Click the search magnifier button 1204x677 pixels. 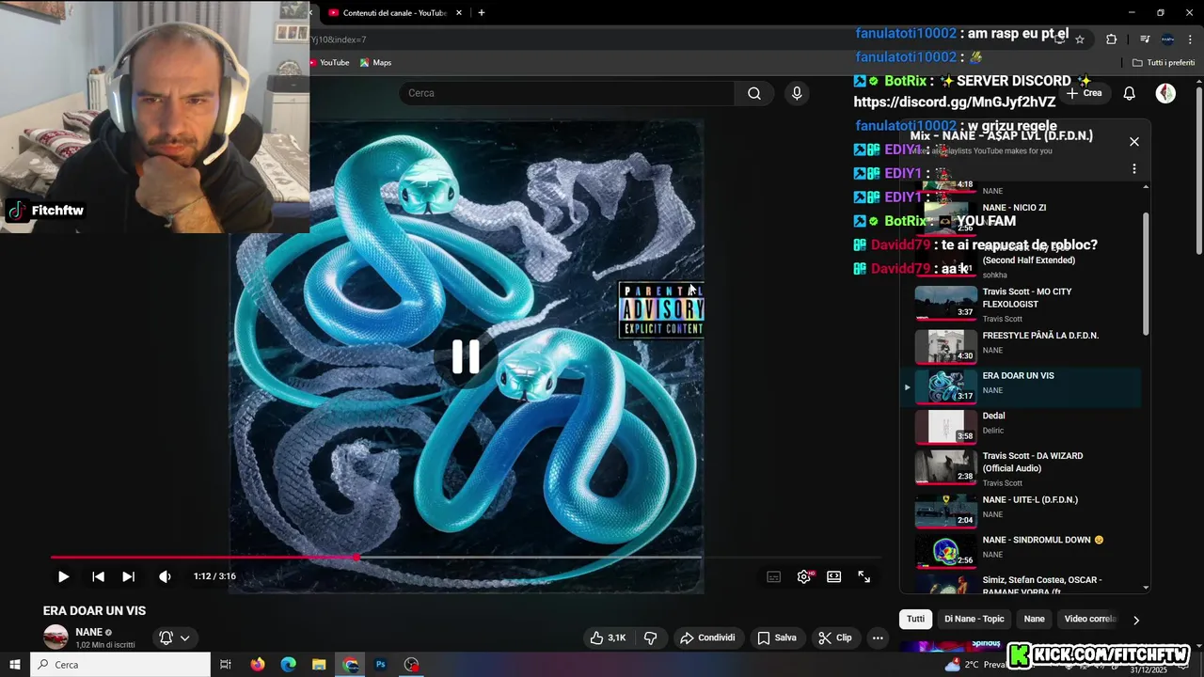point(754,93)
